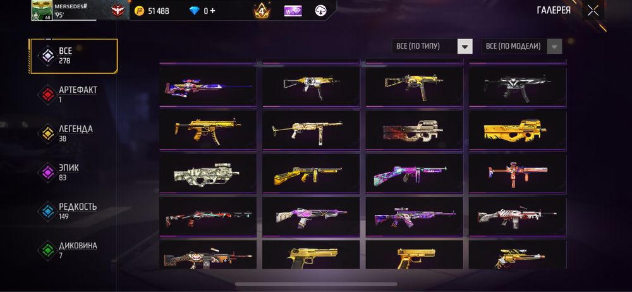The width and height of the screenshot is (632, 292).
Task: Pick the pink and teal Thompson skin
Action: point(415,174)
